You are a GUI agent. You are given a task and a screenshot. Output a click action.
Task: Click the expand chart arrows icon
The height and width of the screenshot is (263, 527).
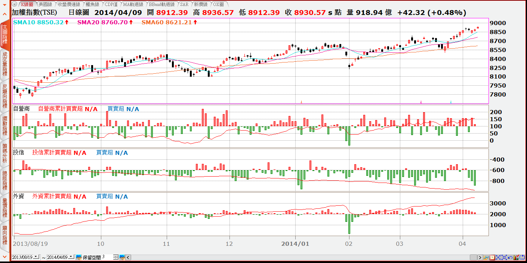[x=504, y=257]
